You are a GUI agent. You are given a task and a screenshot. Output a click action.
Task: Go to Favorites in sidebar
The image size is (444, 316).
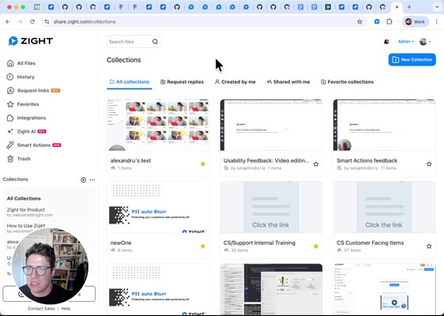(23, 104)
